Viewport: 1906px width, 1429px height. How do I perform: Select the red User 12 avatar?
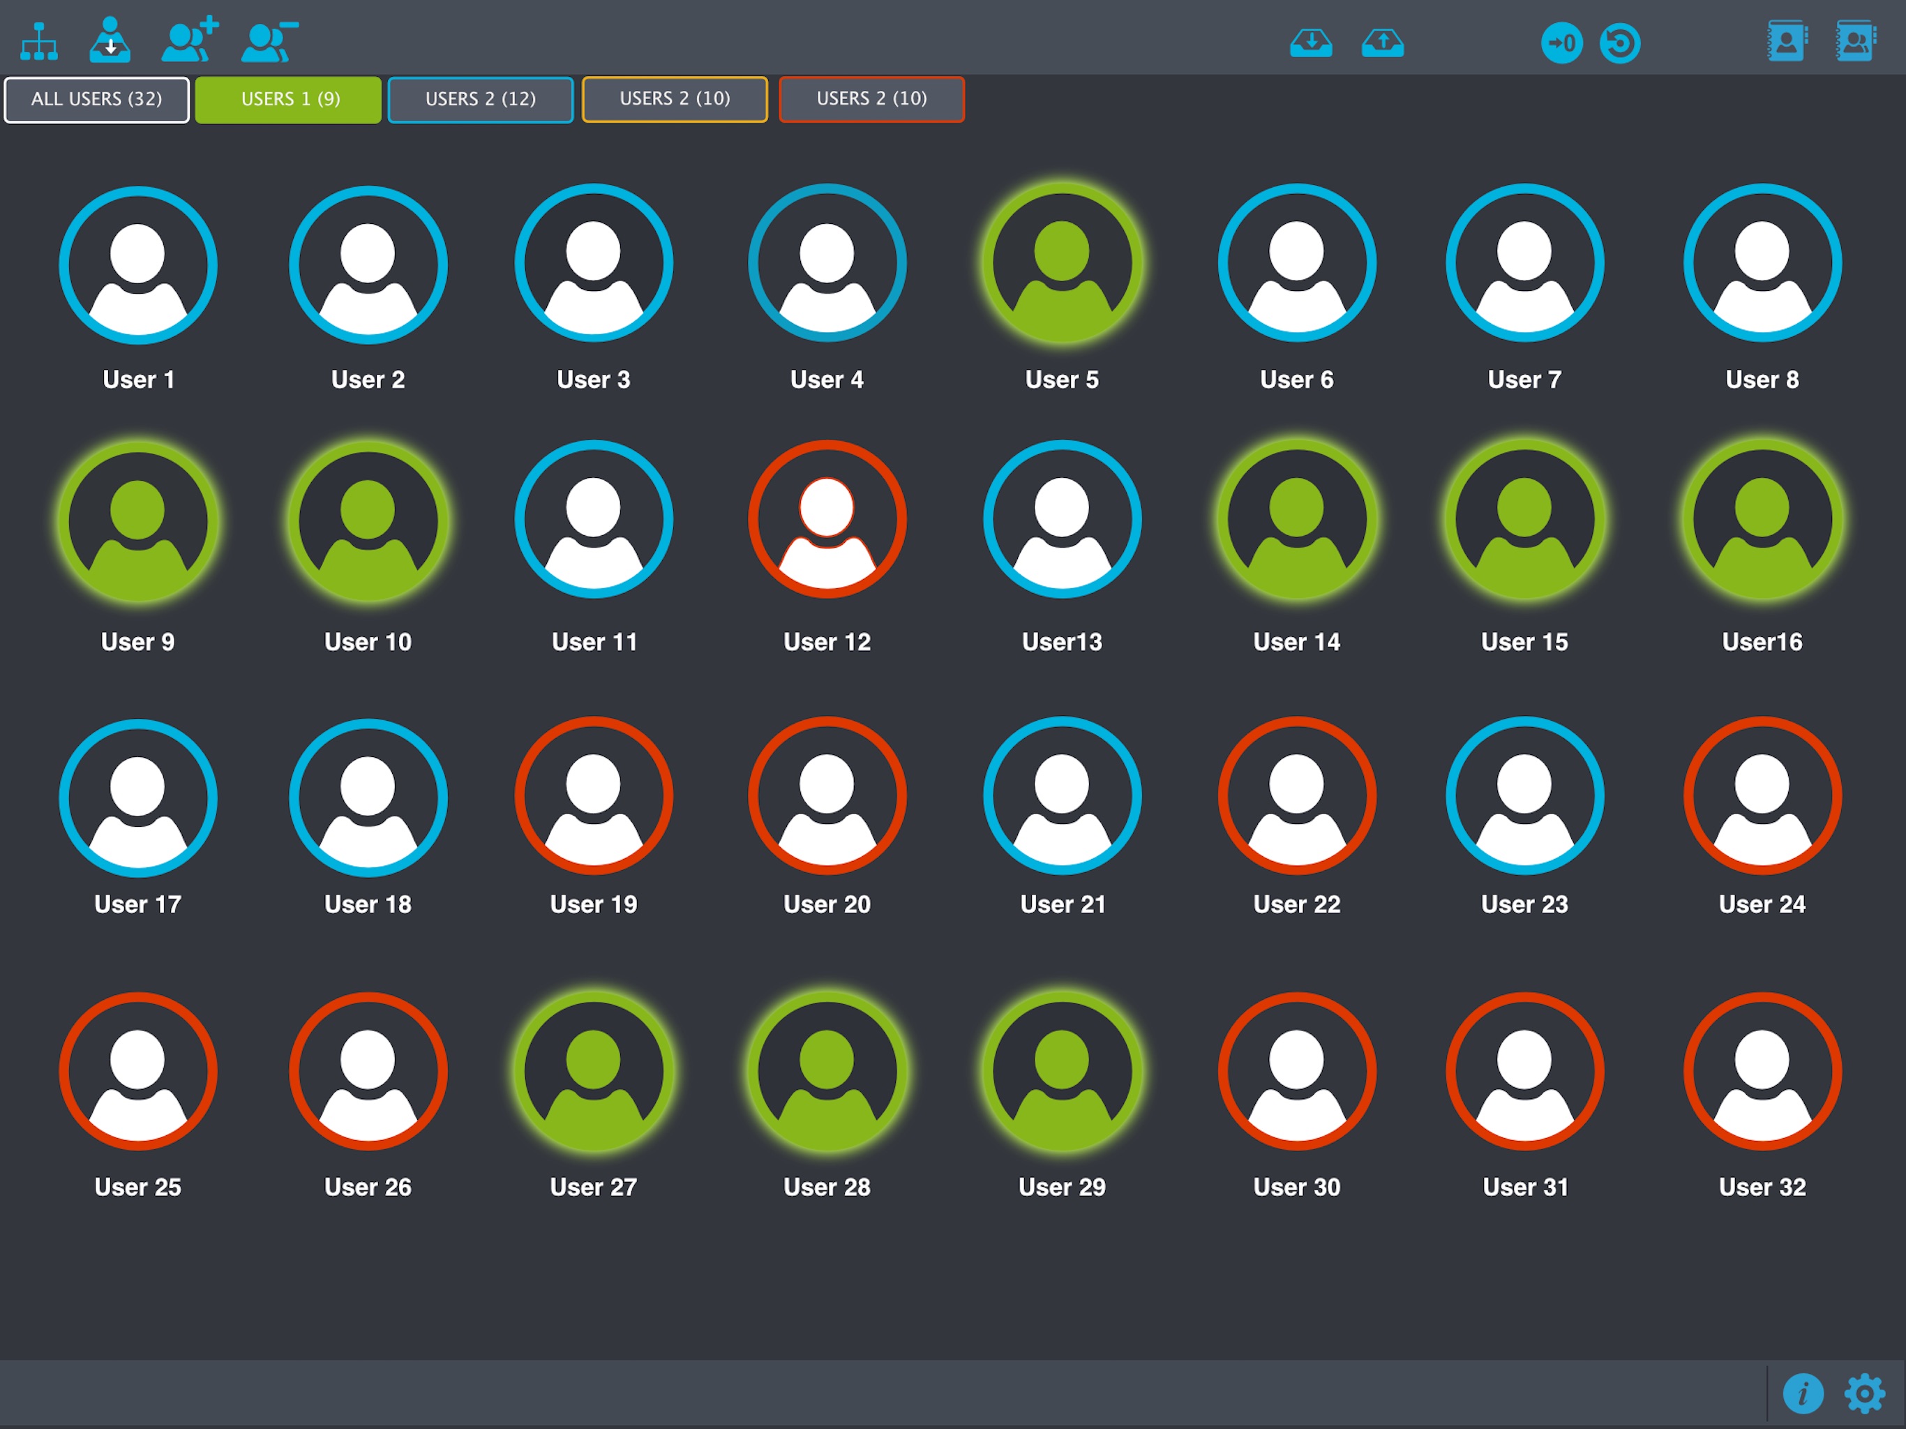[827, 519]
